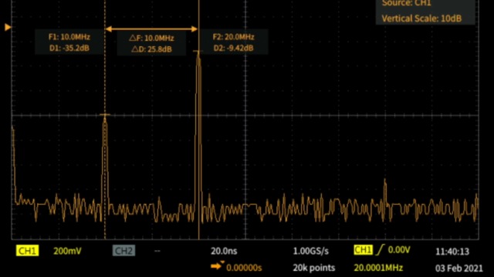
Task: Click the 20.0001MHz frequency counter value
Action: (378, 268)
